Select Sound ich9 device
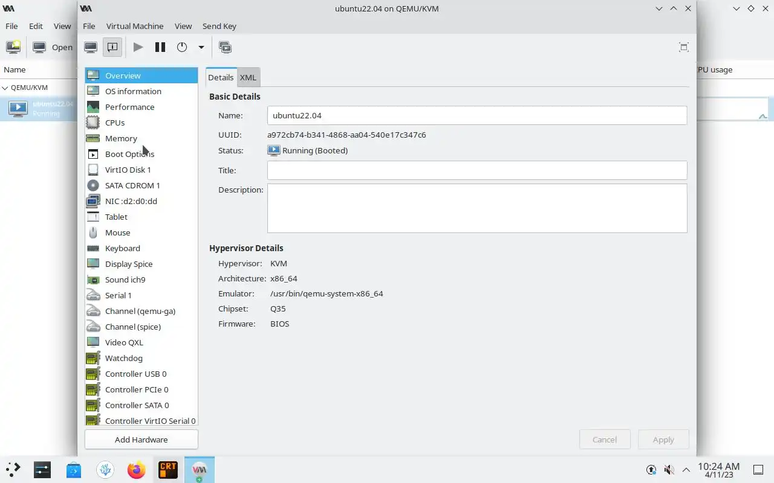This screenshot has height=483, width=774. (141, 280)
